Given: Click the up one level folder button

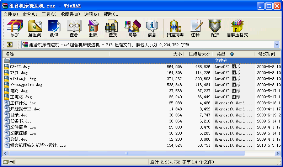Looking at the screenshot, I should coord(10,45).
